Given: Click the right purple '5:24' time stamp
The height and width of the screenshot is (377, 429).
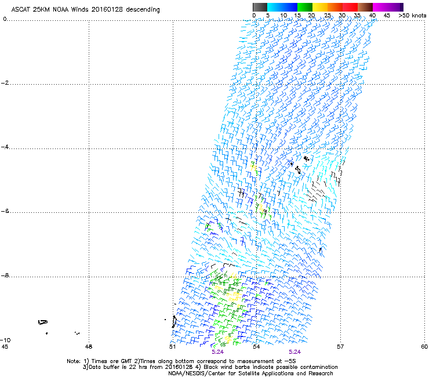Looking at the screenshot, I should (x=295, y=352).
